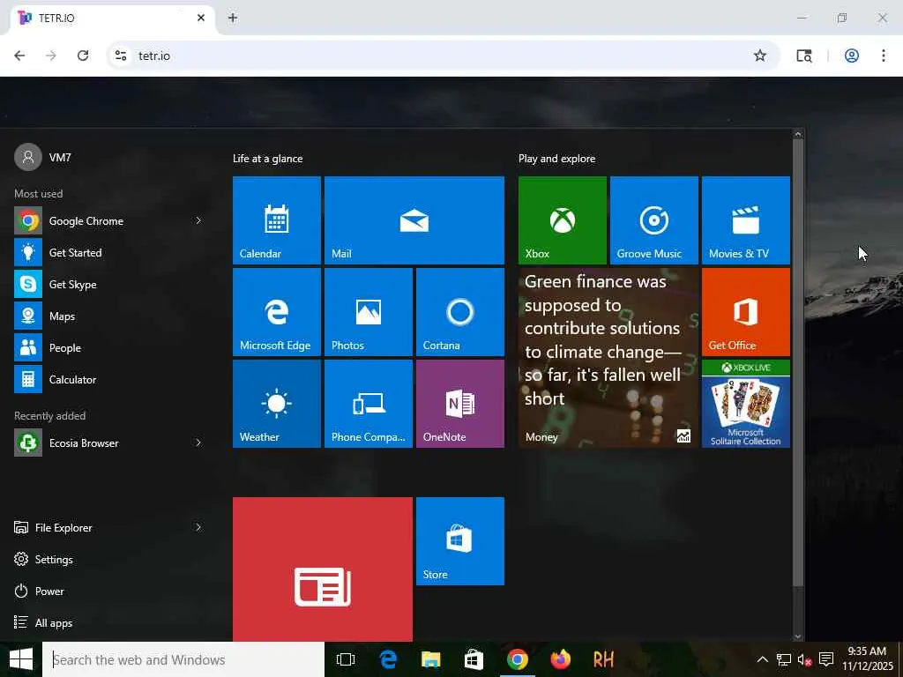Expand Google Chrome jump list arrow

click(198, 220)
